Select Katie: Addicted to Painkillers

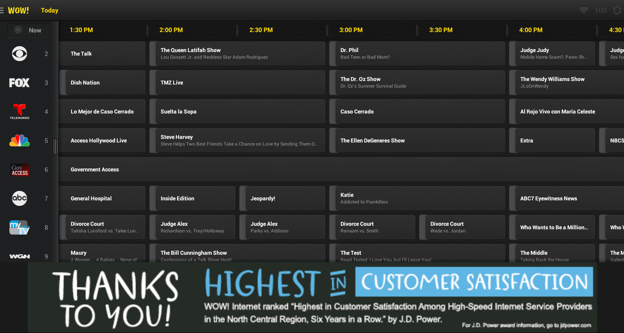pyautogui.click(x=418, y=198)
